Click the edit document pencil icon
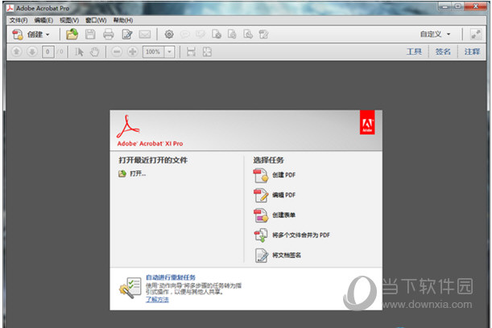Viewport: 492px width, 328px height. coord(127,34)
